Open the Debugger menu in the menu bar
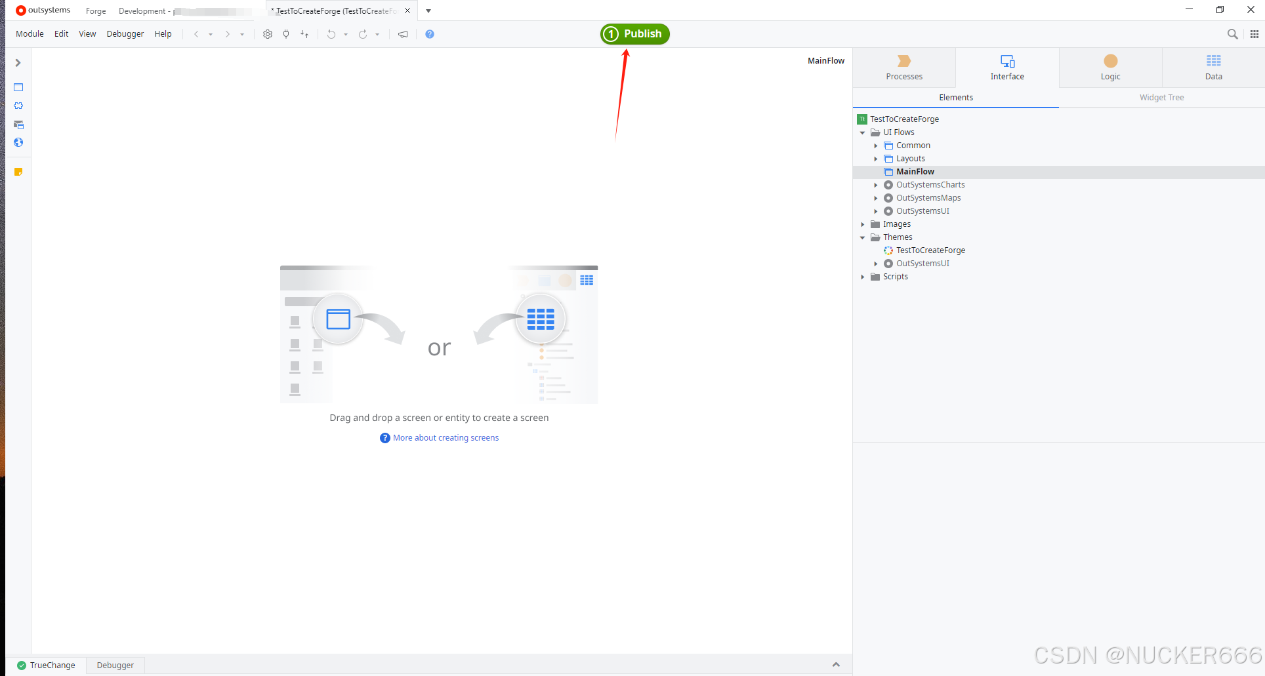This screenshot has width=1265, height=676. (125, 34)
